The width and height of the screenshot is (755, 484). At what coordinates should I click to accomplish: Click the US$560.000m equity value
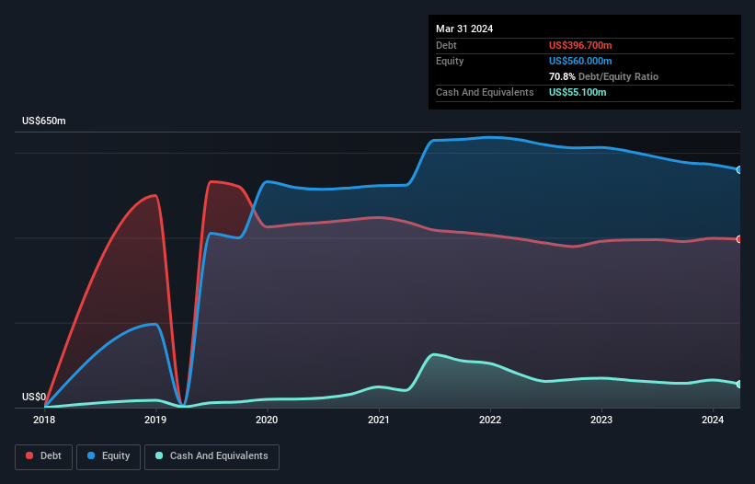580,61
